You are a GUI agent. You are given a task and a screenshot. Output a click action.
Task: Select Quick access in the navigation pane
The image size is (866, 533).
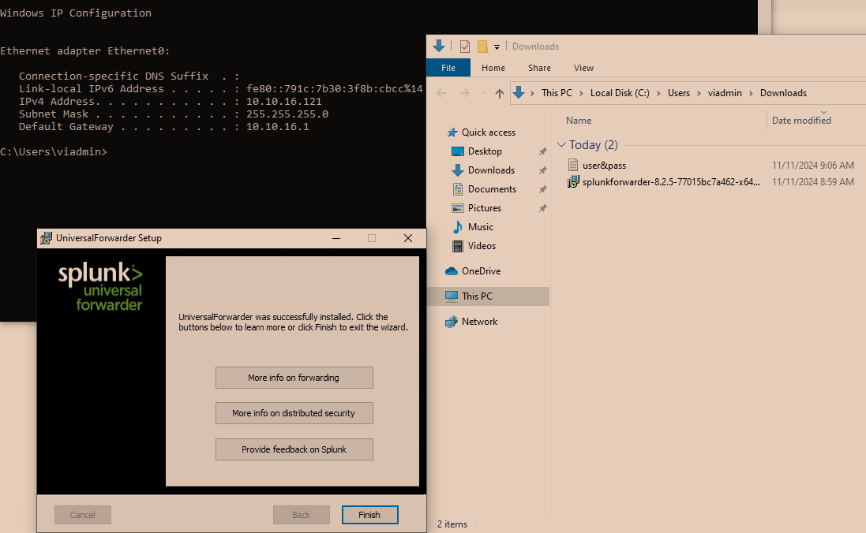(x=488, y=132)
